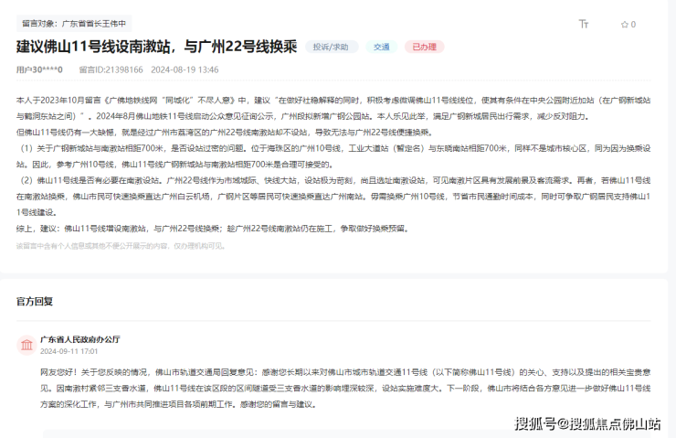676x438 pixels.
Task: Click the star favorite icon
Action: 624,25
